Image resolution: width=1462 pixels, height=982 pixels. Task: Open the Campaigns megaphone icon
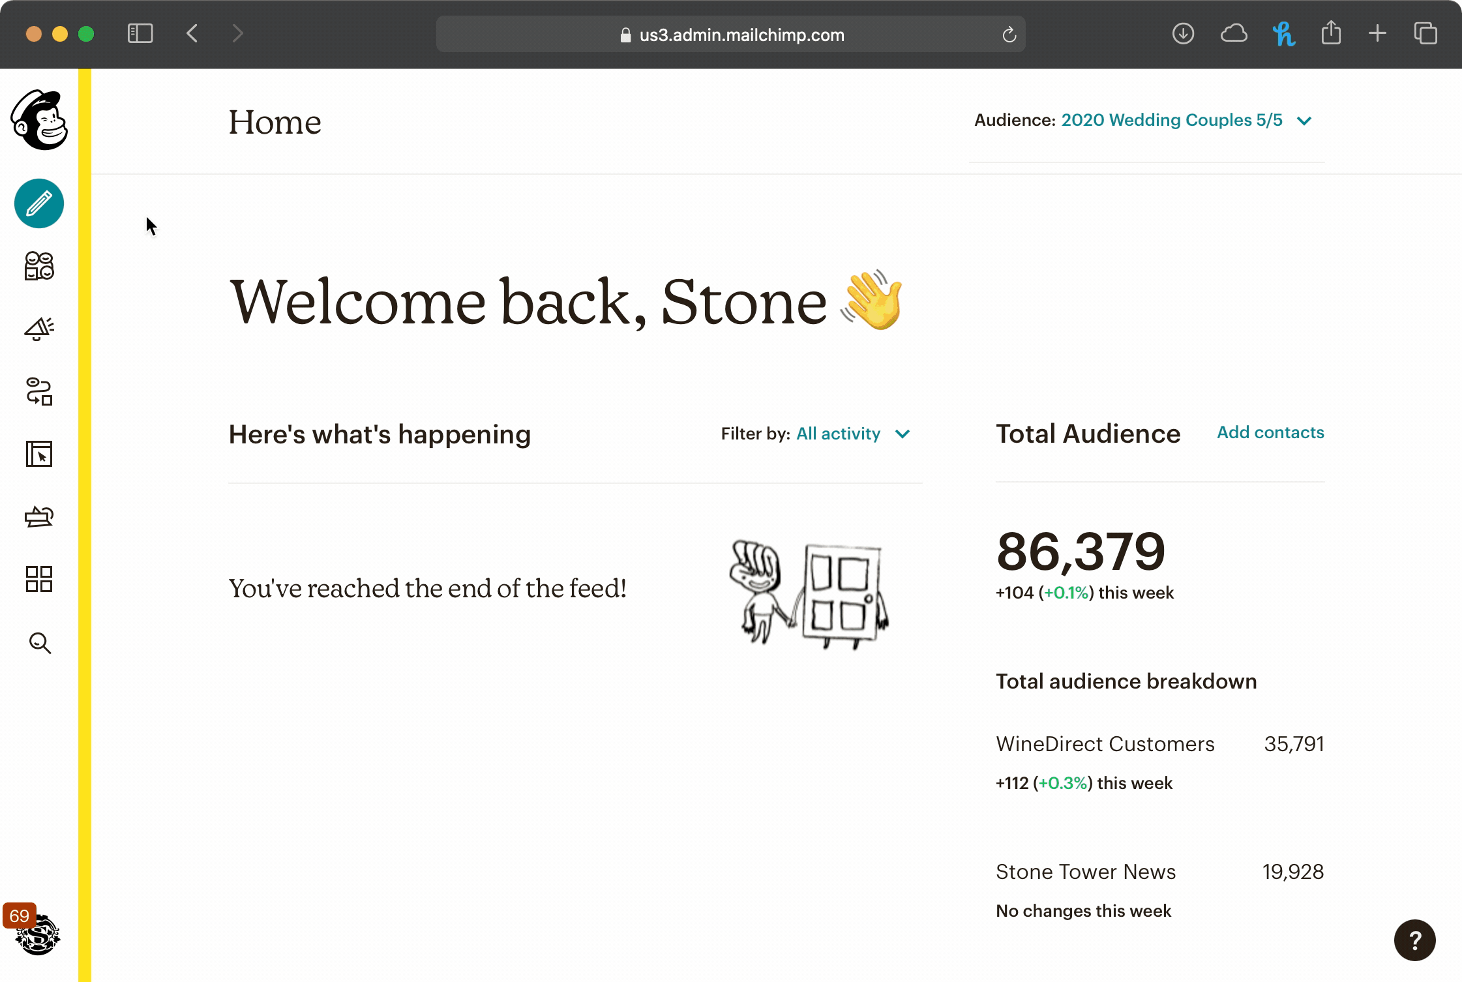click(38, 329)
